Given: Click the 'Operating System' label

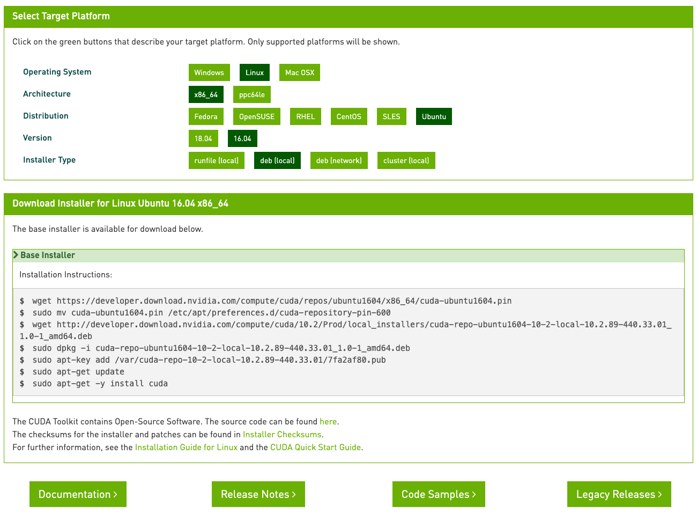Looking at the screenshot, I should coord(57,72).
